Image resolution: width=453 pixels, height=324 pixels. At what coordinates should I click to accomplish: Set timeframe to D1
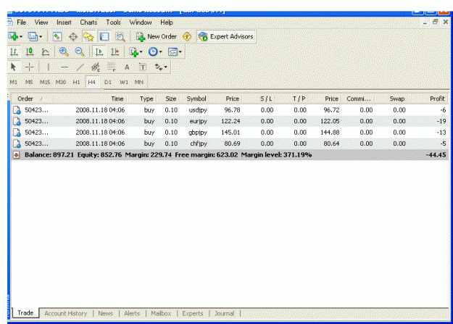click(x=108, y=82)
